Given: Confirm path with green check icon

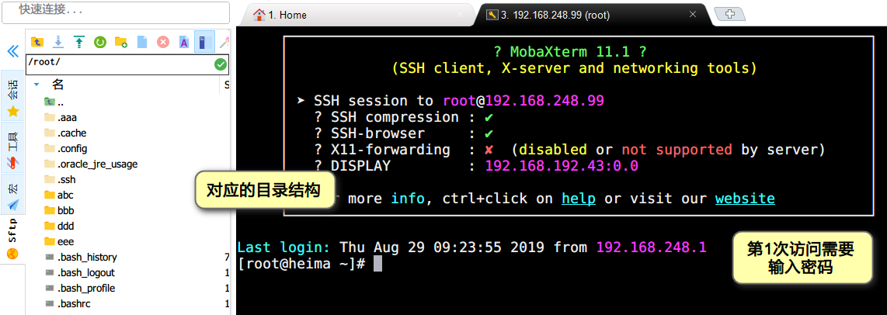Looking at the screenshot, I should click(221, 64).
